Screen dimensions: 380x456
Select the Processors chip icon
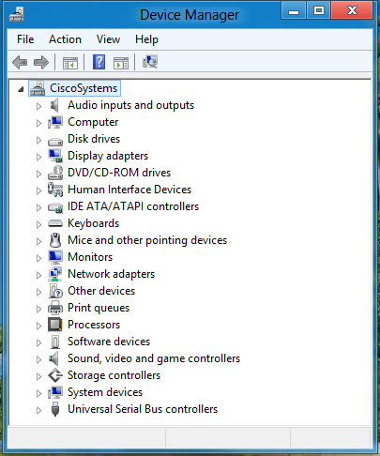(x=55, y=325)
